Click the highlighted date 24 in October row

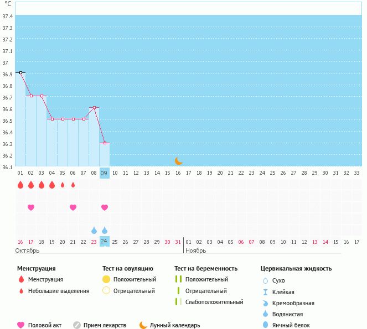pos(105,242)
